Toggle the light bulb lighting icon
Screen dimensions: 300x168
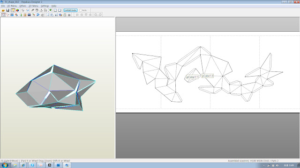[x=13, y=10]
